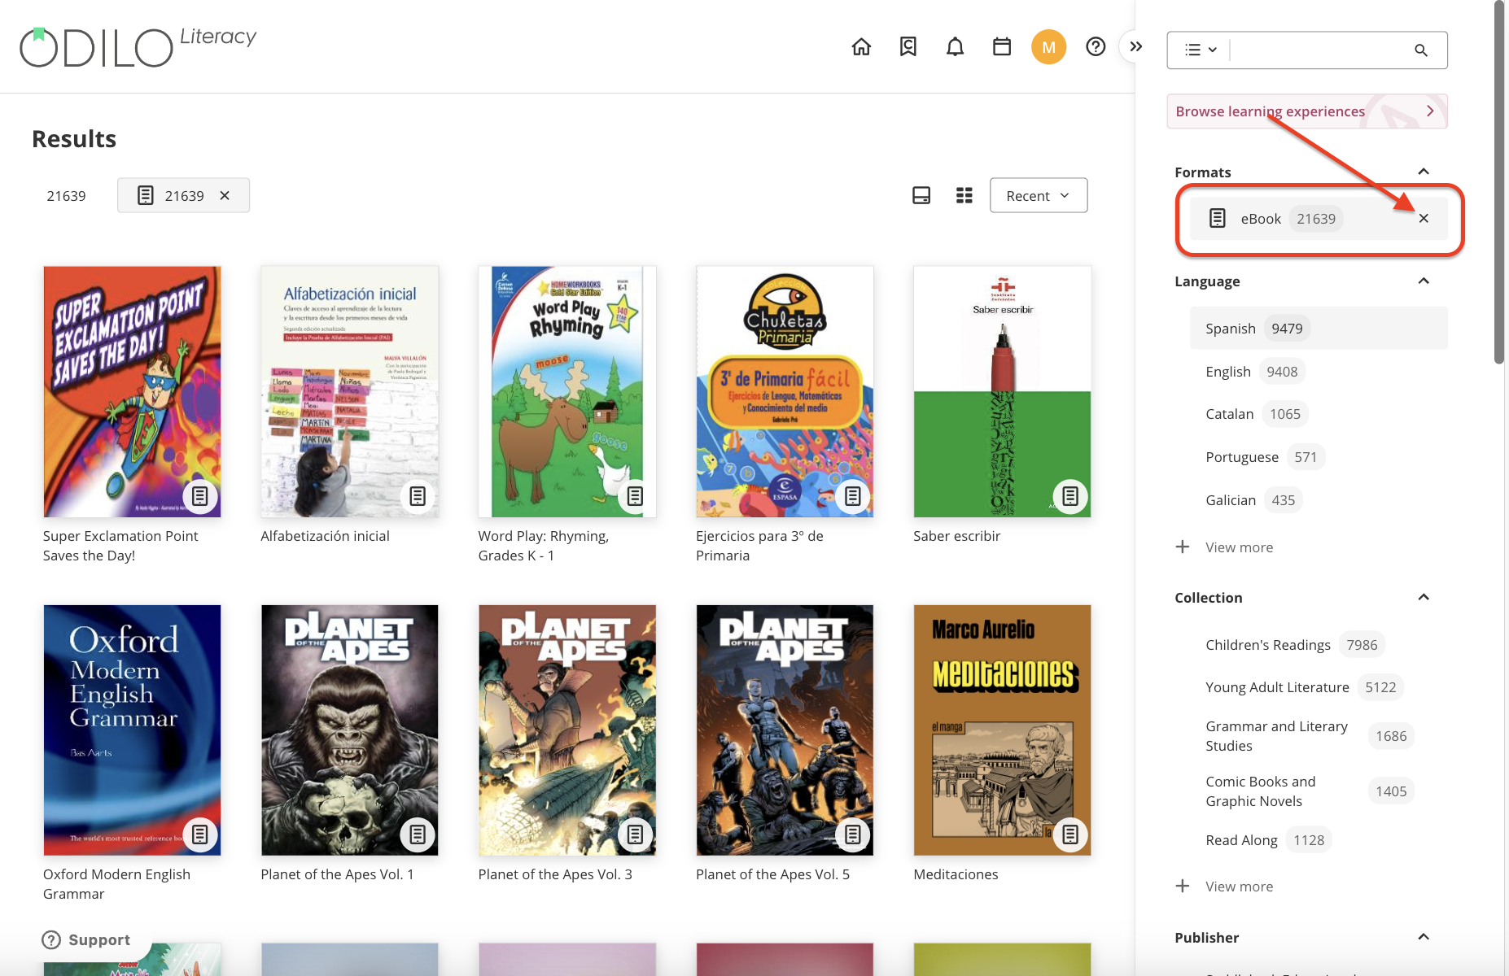Click eBook badge on Meditaciones cover

(x=1070, y=834)
